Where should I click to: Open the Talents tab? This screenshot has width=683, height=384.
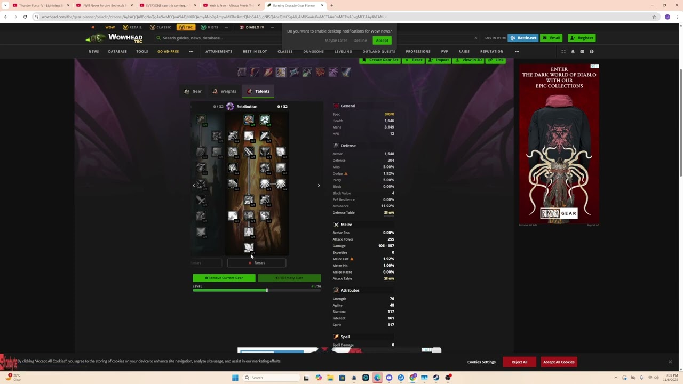click(x=258, y=91)
